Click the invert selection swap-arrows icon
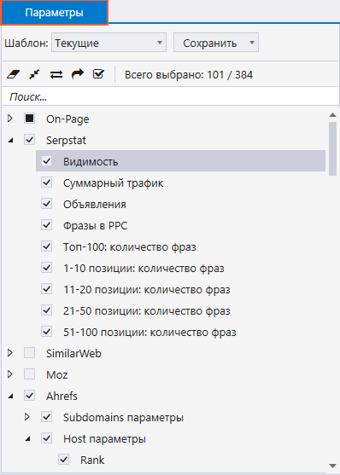 tap(56, 74)
